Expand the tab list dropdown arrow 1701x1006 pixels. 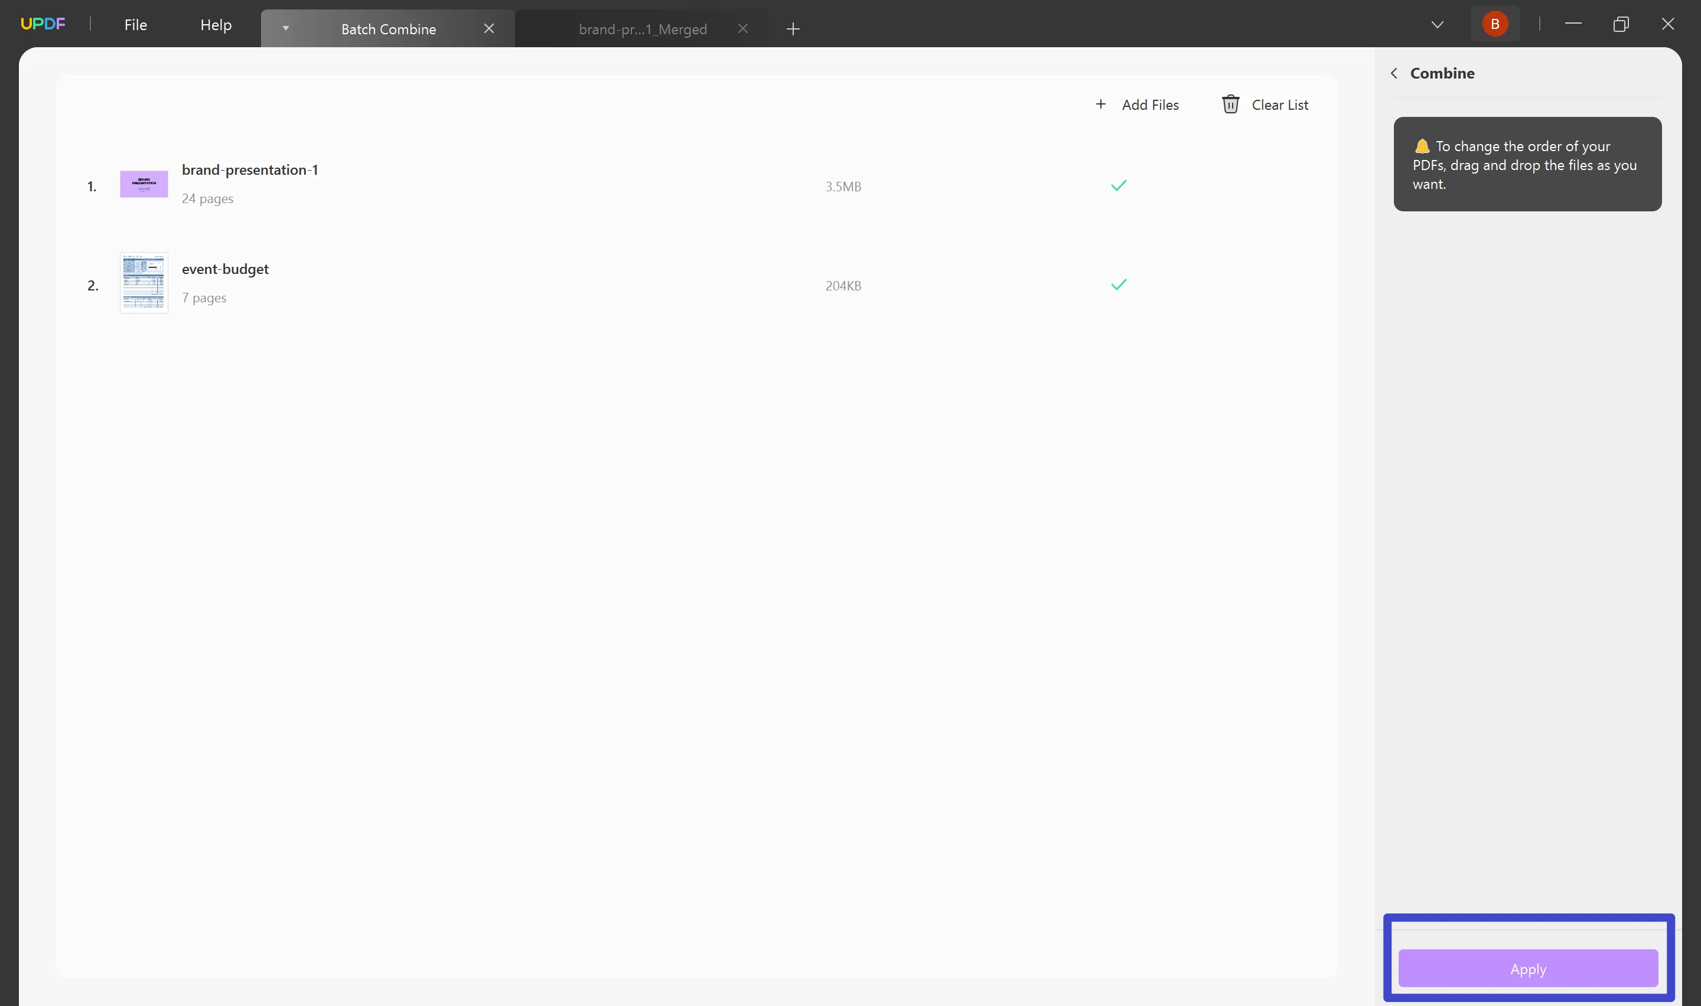click(x=1436, y=25)
